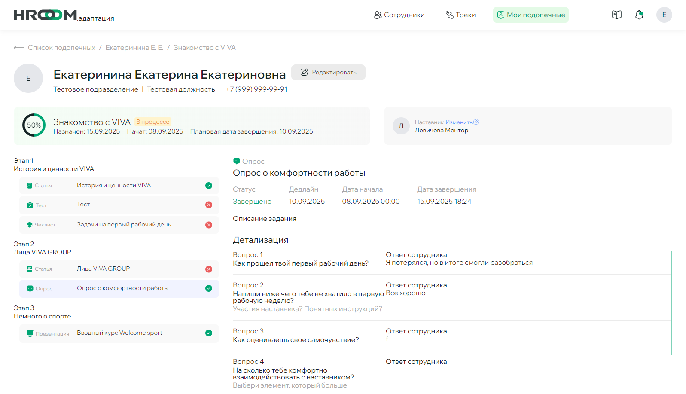Click the back arrow to the mentee list
Image resolution: width=686 pixels, height=394 pixels.
(19, 48)
